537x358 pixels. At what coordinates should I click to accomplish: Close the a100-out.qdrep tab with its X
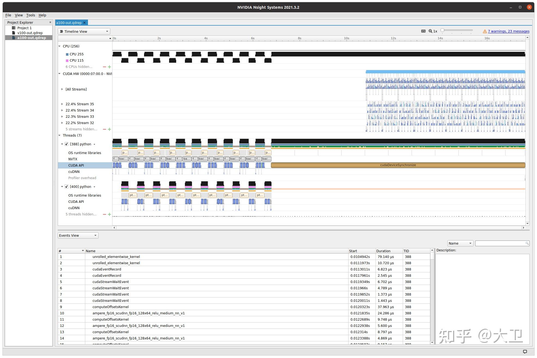[84, 23]
